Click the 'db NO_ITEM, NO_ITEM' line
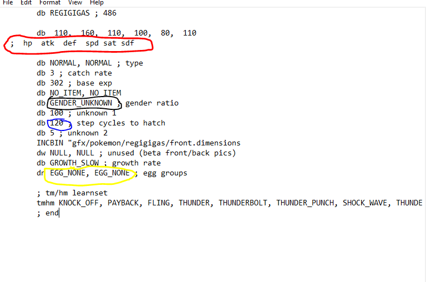Screen dimensions: 426x282 (x=79, y=93)
